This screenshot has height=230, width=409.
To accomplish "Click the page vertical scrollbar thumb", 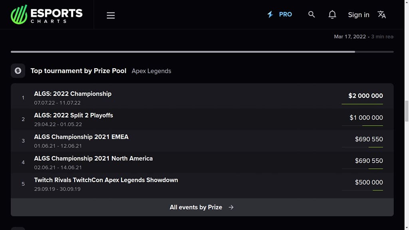I will pyautogui.click(x=407, y=111).
